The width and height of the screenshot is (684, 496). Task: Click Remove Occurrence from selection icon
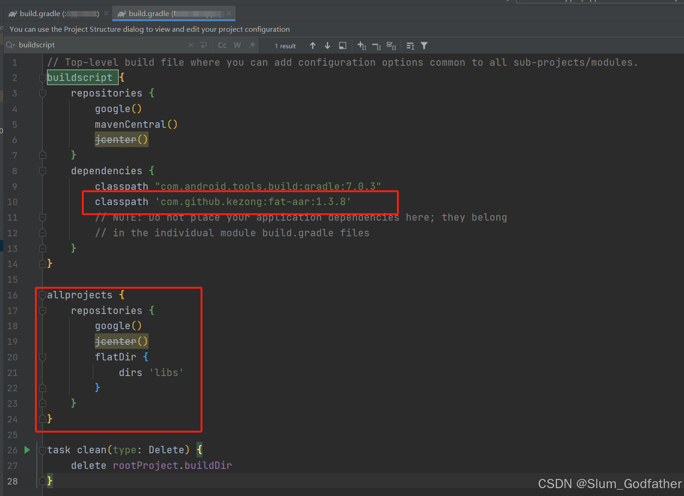pyautogui.click(x=376, y=46)
